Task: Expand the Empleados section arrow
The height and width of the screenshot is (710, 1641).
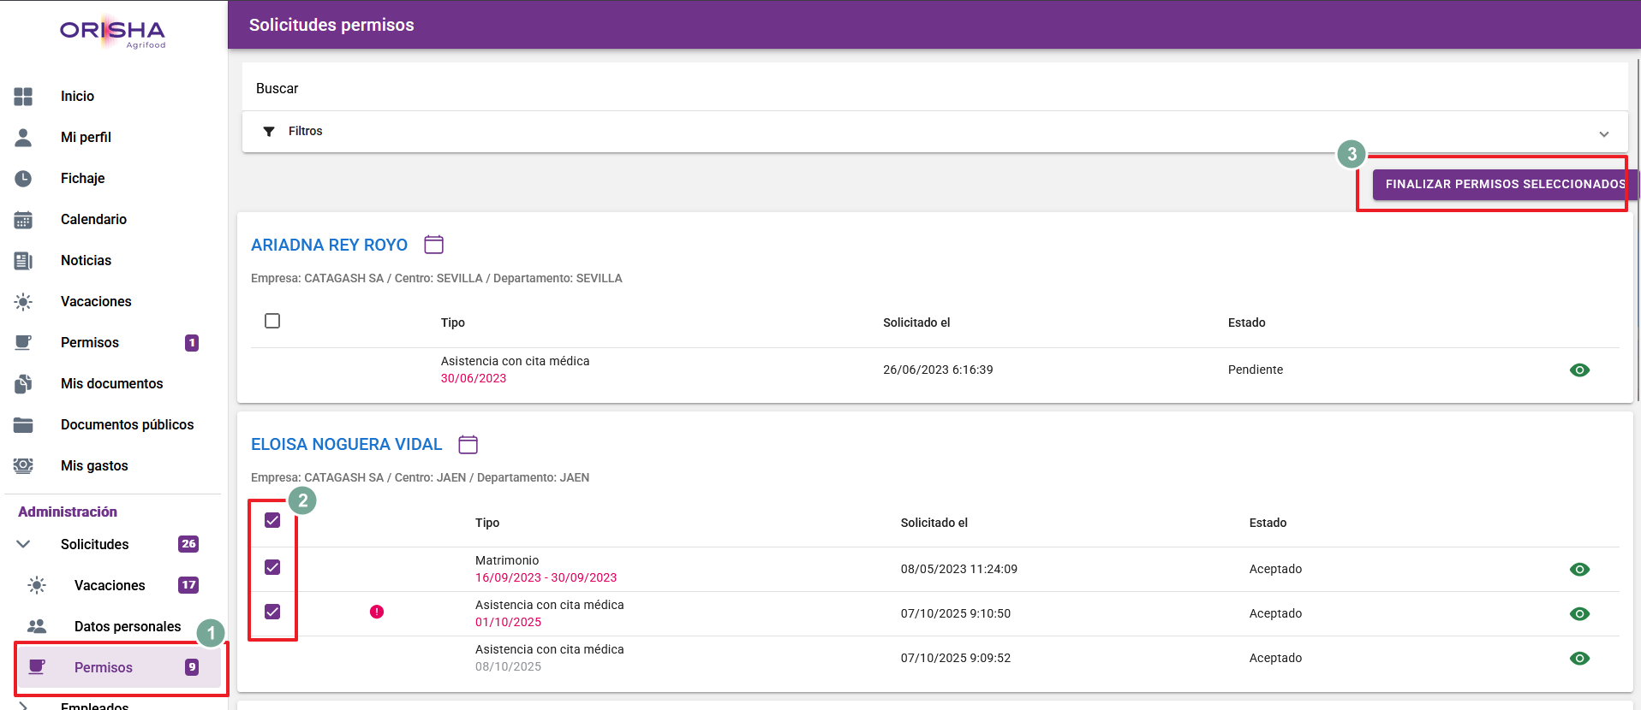Action: (23, 706)
